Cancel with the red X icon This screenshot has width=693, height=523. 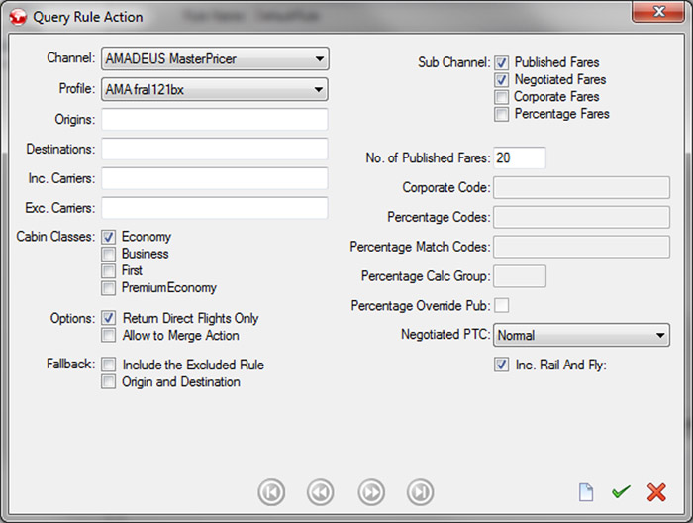pos(656,492)
